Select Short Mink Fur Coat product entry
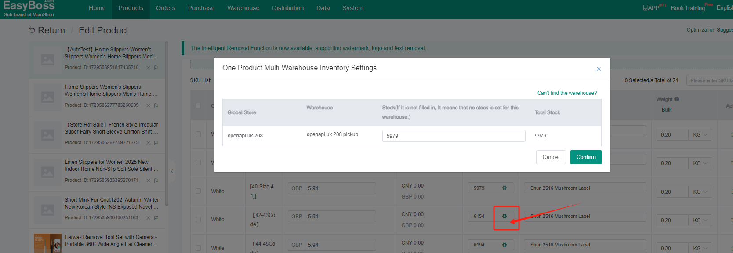 (97, 209)
